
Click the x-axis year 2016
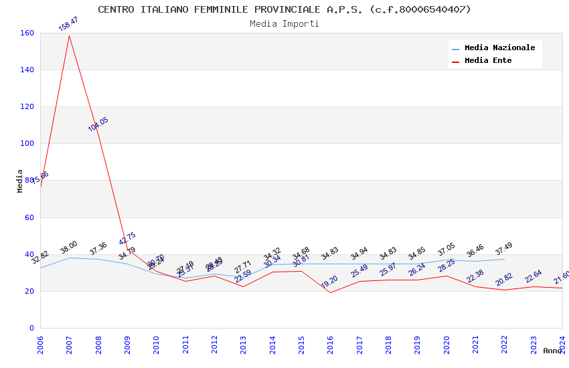pos(330,345)
